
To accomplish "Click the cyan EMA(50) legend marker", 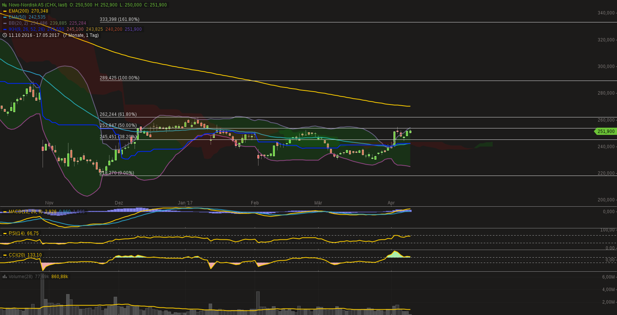I will [5, 17].
